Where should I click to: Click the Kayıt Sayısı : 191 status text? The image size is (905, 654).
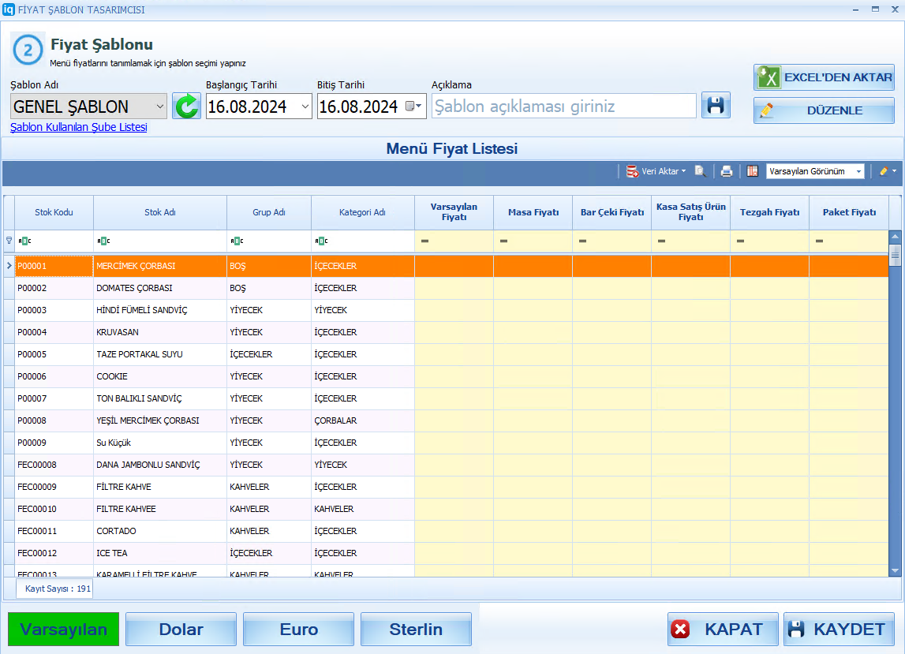point(58,589)
